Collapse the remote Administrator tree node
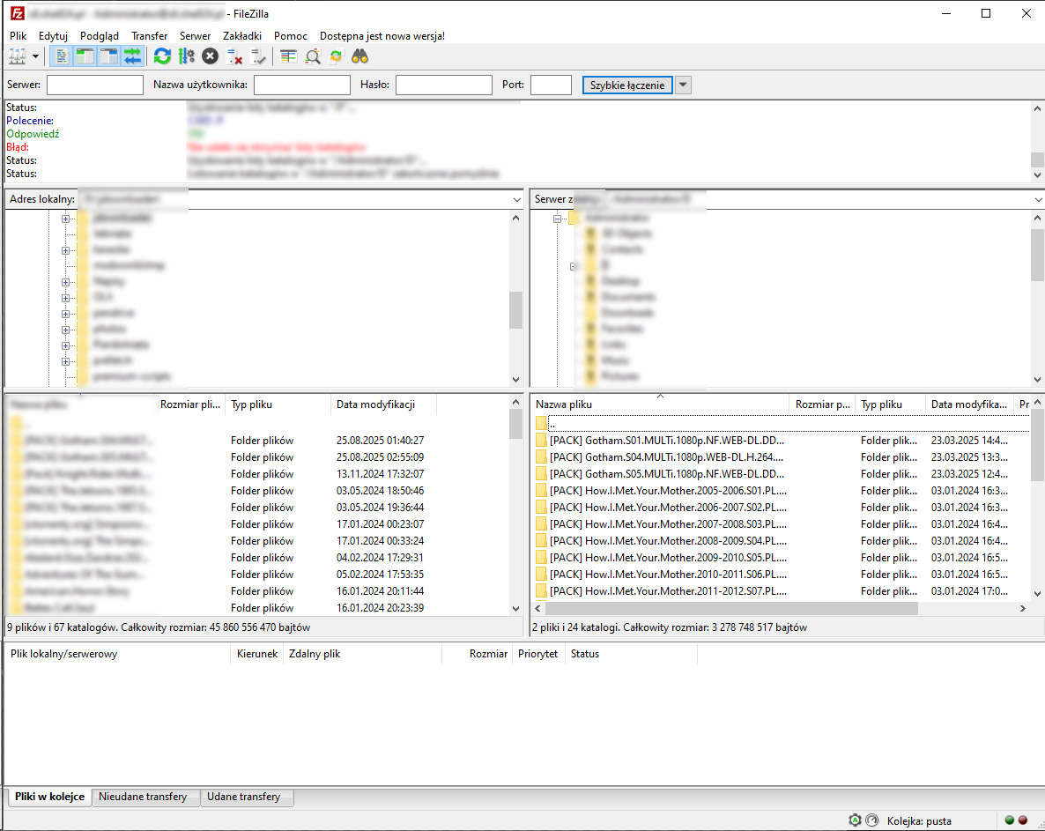This screenshot has width=1045, height=831. (x=557, y=218)
